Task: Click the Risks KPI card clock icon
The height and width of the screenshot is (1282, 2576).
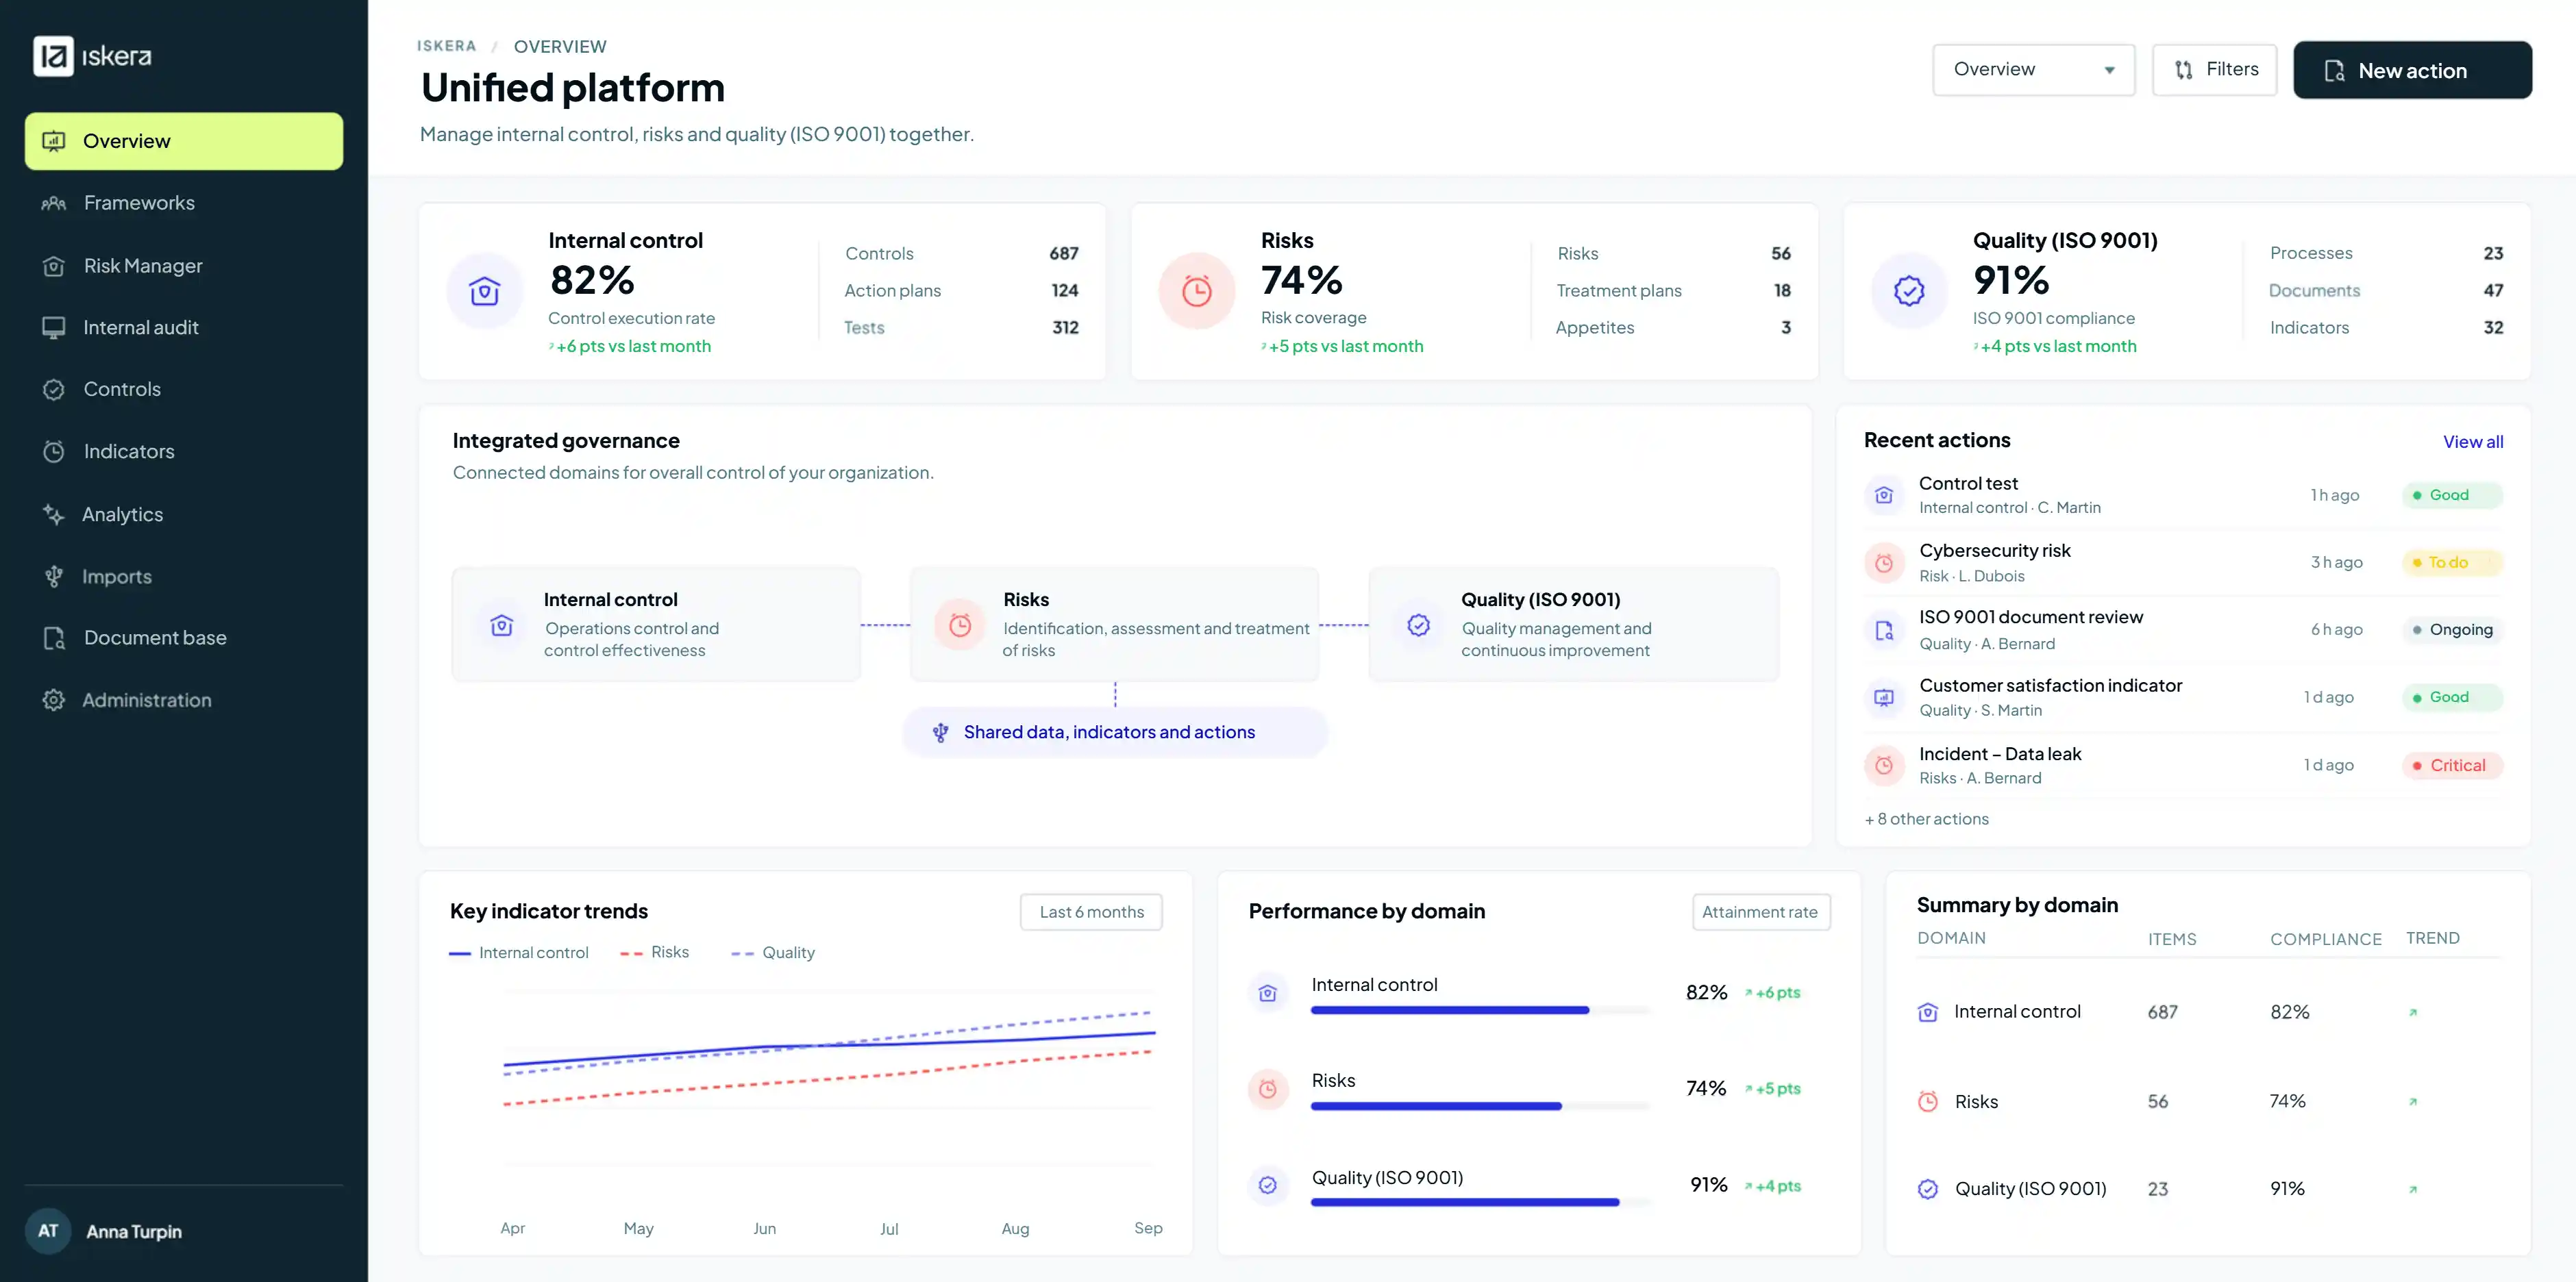Action: pos(1197,291)
